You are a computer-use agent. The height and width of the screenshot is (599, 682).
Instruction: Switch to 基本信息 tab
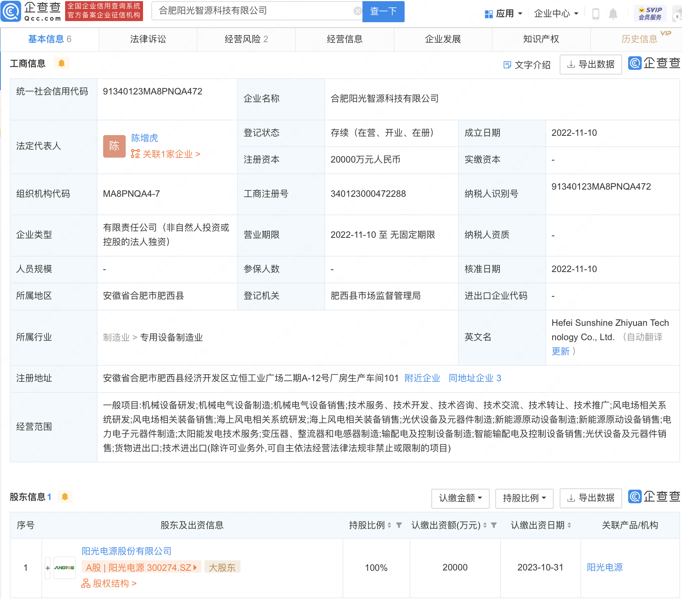(x=50, y=39)
